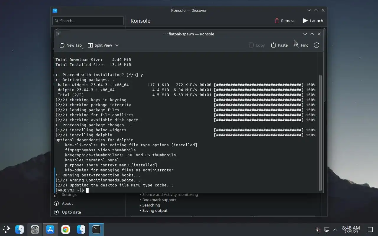The height and width of the screenshot is (236, 378).
Task: Click the Split View button
Action: pyautogui.click(x=100, y=45)
